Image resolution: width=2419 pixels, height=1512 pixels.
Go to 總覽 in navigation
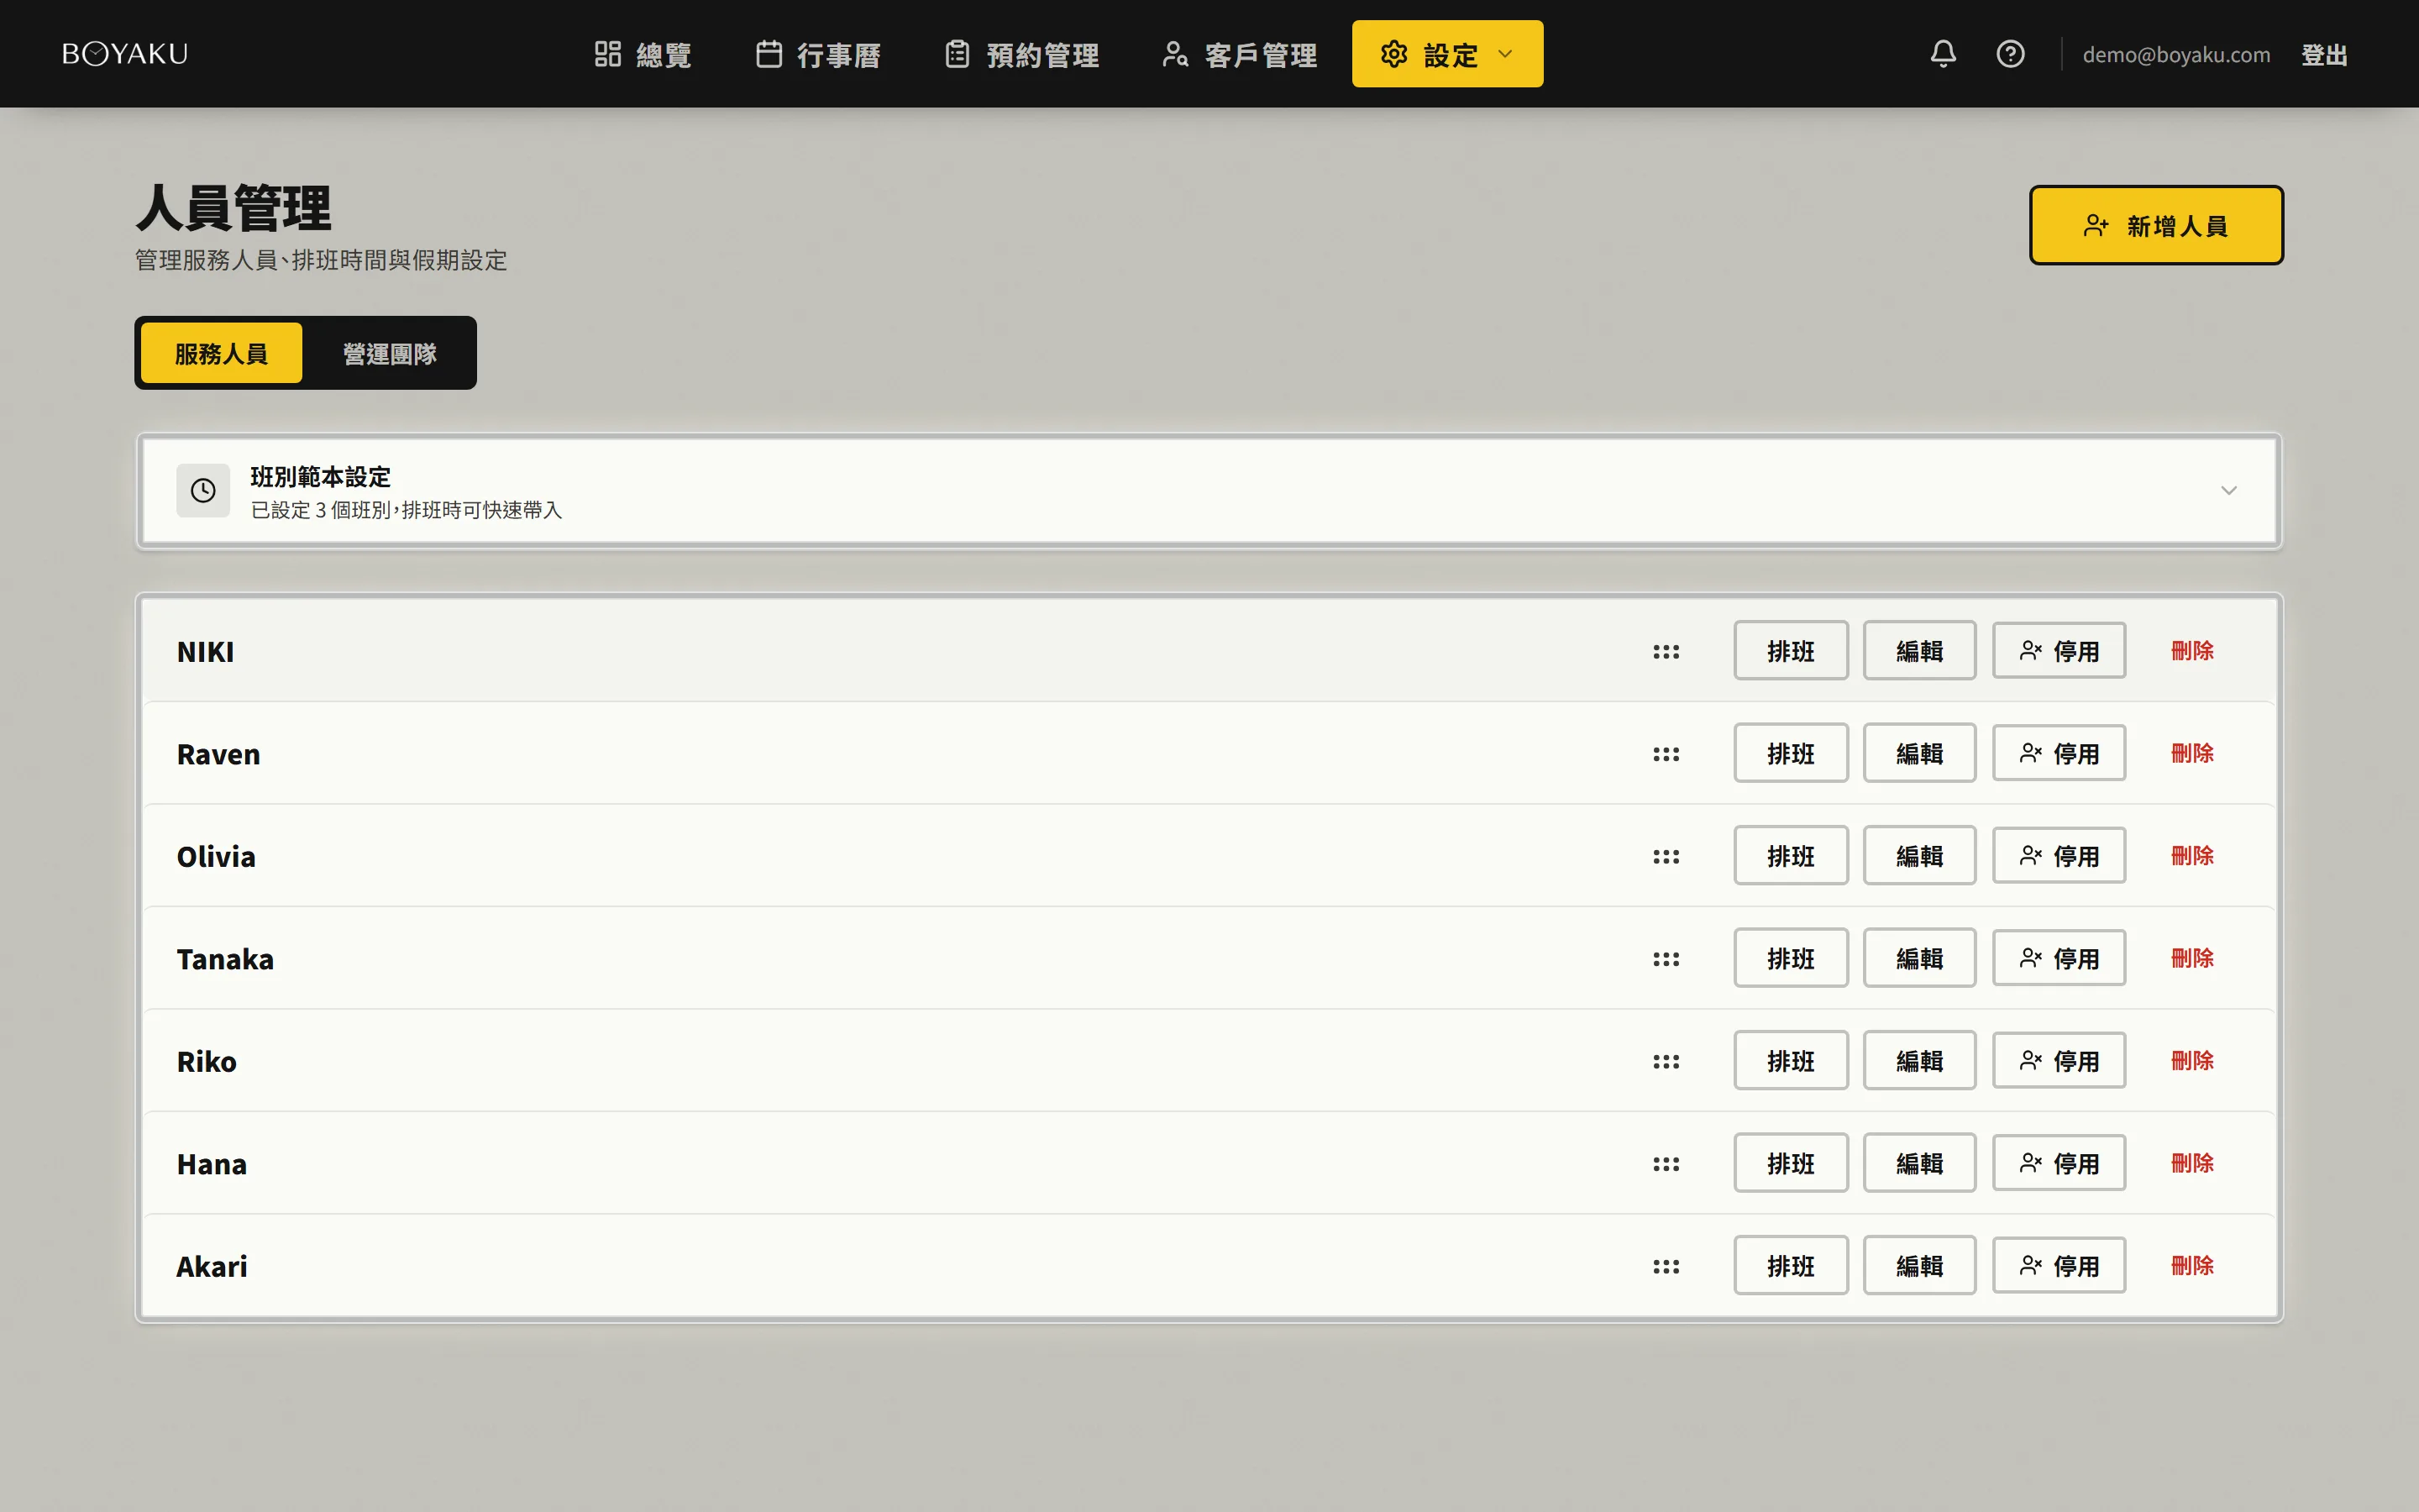click(643, 54)
